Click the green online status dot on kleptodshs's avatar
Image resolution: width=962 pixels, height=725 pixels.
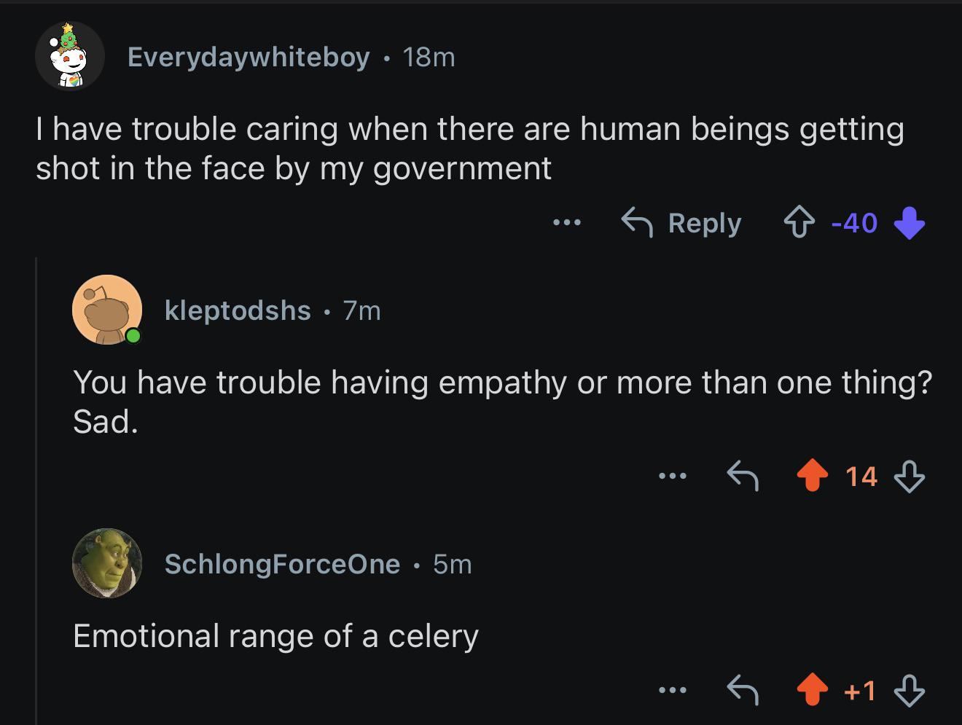[134, 336]
